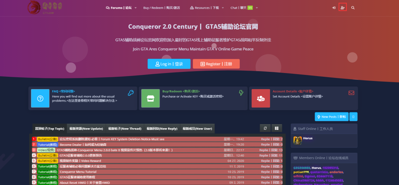Click the Register | 注册 button
Viewport: 399px width, 185px height.
click(216, 64)
